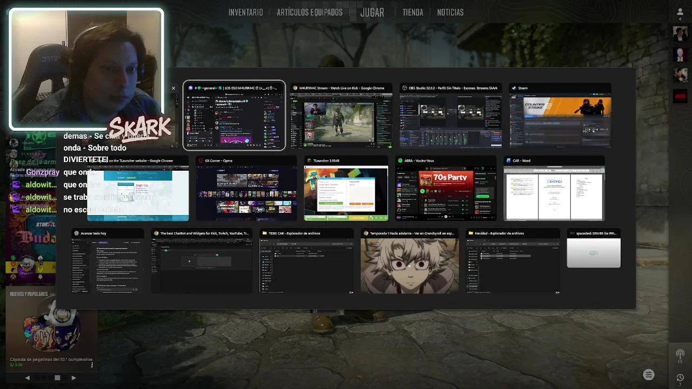Switch to spacedesk DRIVER window
The image size is (692, 389).
point(594,249)
